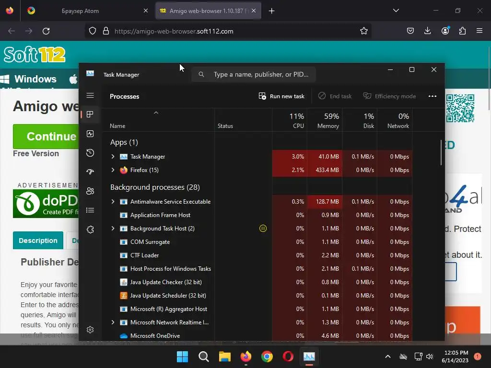Select Description tab on webpage
The height and width of the screenshot is (368, 491).
tap(38, 241)
